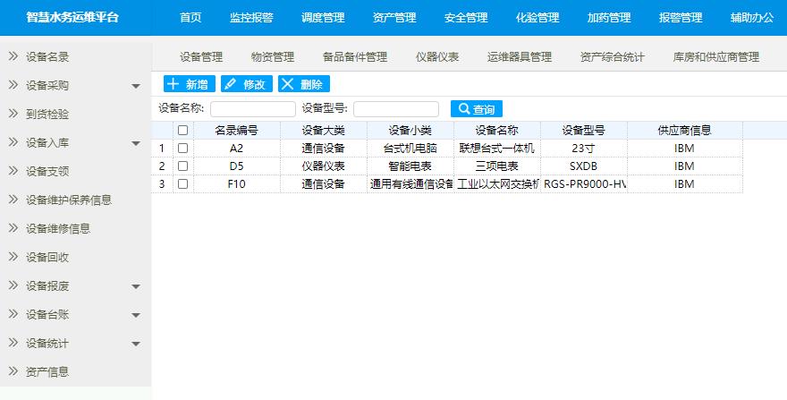Check the checkbox for row A2
Image resolution: width=787 pixels, height=400 pixels.
tap(182, 149)
